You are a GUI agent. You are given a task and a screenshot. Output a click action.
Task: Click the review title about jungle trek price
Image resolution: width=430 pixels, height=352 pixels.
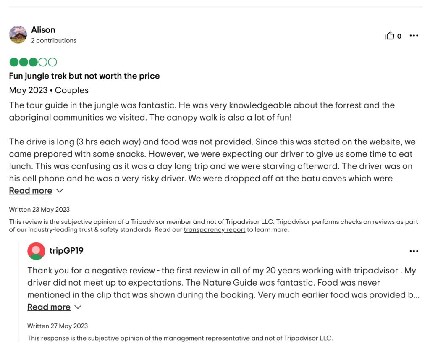84,76
